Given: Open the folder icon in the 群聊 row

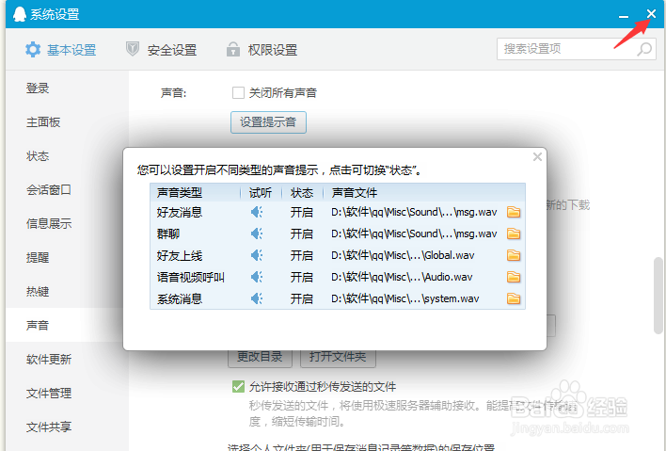Looking at the screenshot, I should pyautogui.click(x=514, y=234).
